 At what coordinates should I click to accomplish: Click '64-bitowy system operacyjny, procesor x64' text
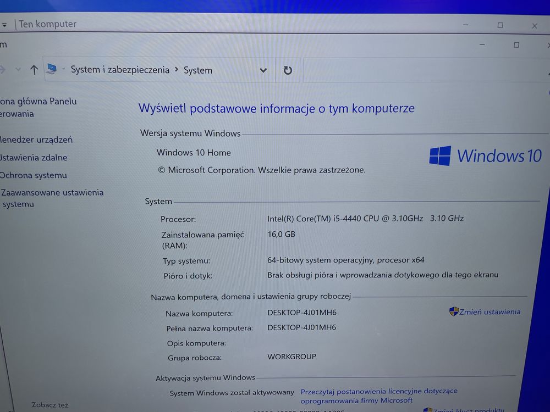(x=345, y=260)
